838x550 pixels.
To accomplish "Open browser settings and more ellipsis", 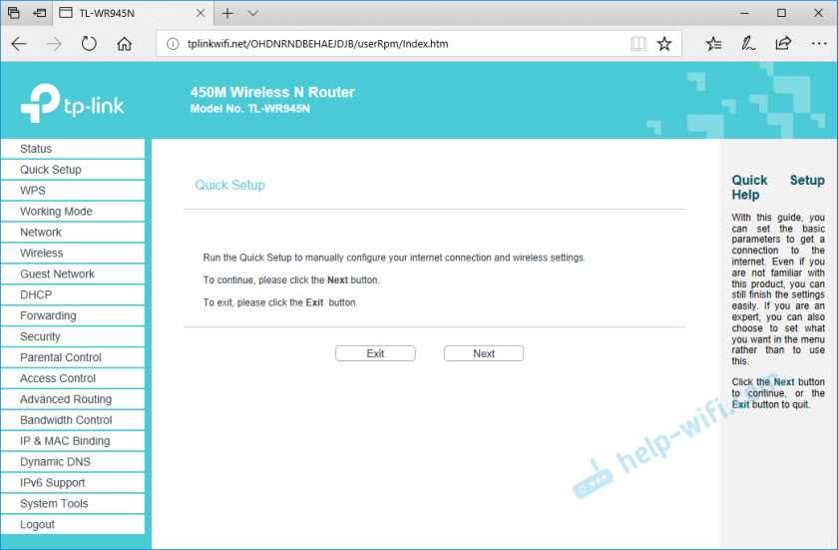I will pyautogui.click(x=819, y=44).
